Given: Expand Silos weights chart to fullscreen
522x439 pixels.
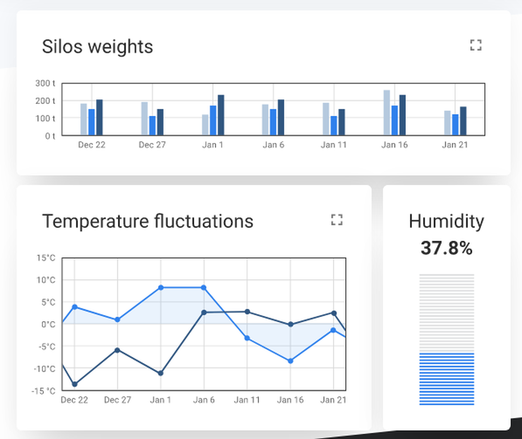Looking at the screenshot, I should (x=476, y=45).
